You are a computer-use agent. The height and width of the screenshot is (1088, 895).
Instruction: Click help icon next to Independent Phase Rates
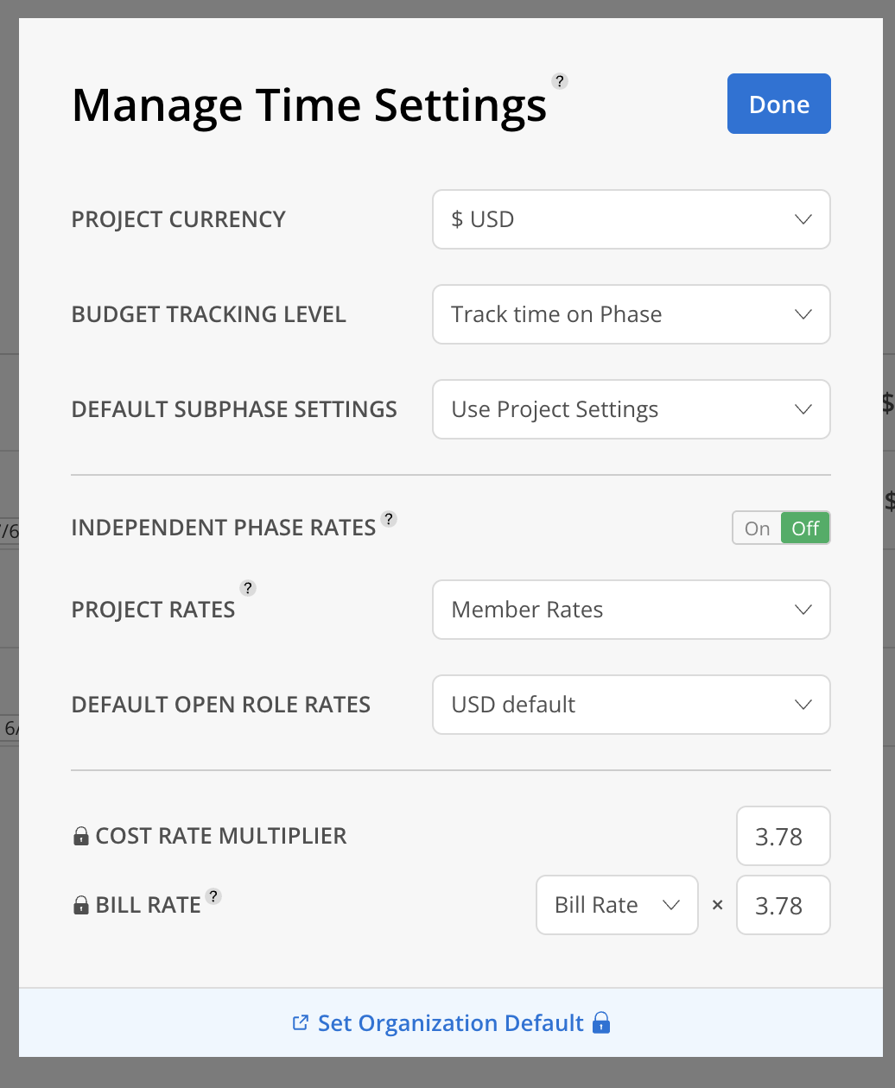click(389, 519)
